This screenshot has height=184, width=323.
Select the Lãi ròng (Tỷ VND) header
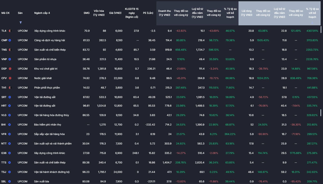tap(247, 13)
